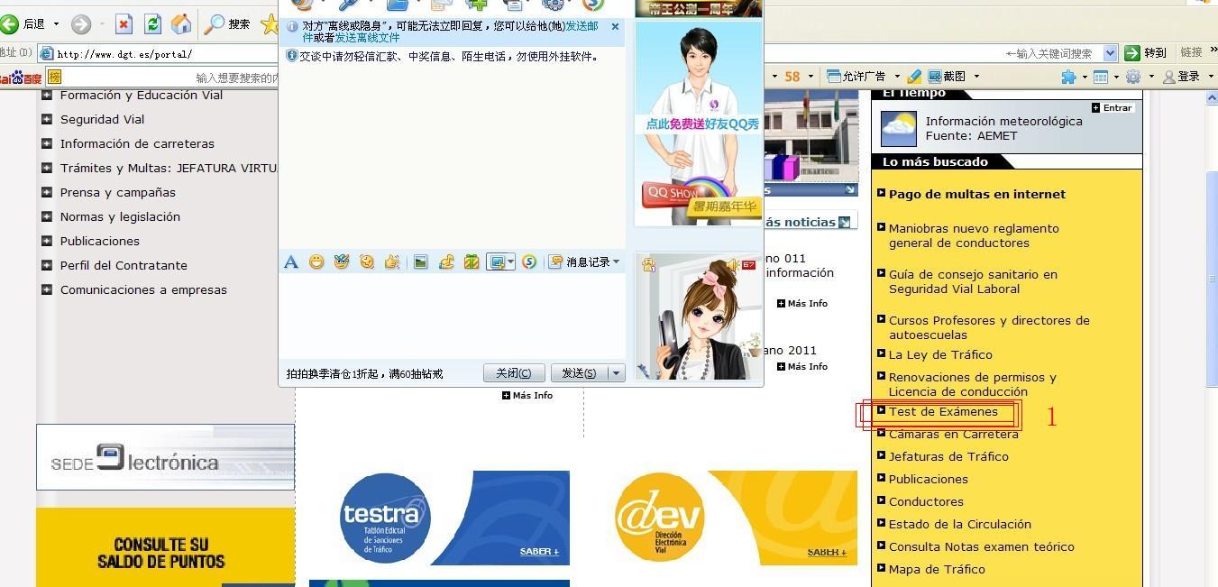The height and width of the screenshot is (587, 1218).
Task: Click the Entrar button in El Tiempo panel
Action: click(1112, 107)
